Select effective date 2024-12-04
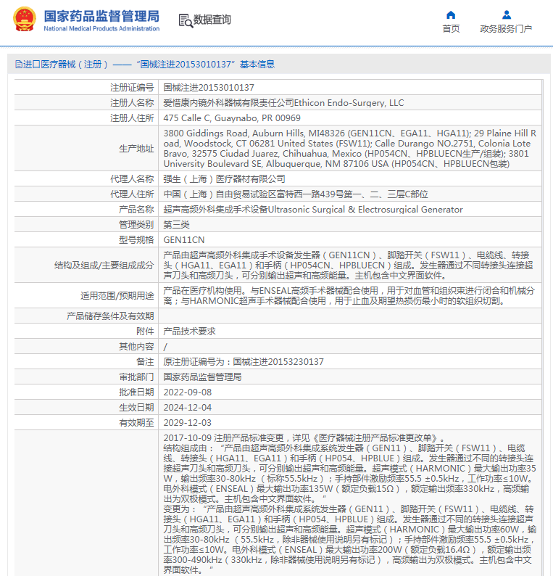The image size is (553, 576). (188, 408)
